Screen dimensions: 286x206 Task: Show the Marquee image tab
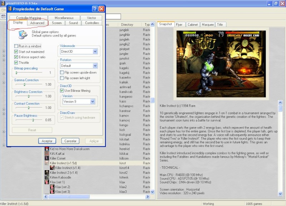[208, 24]
